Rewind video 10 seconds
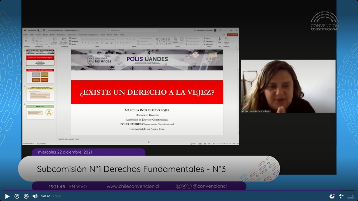The image size is (358, 201). tap(17, 196)
